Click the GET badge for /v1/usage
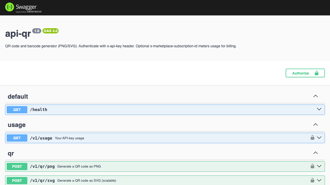 [17, 138]
